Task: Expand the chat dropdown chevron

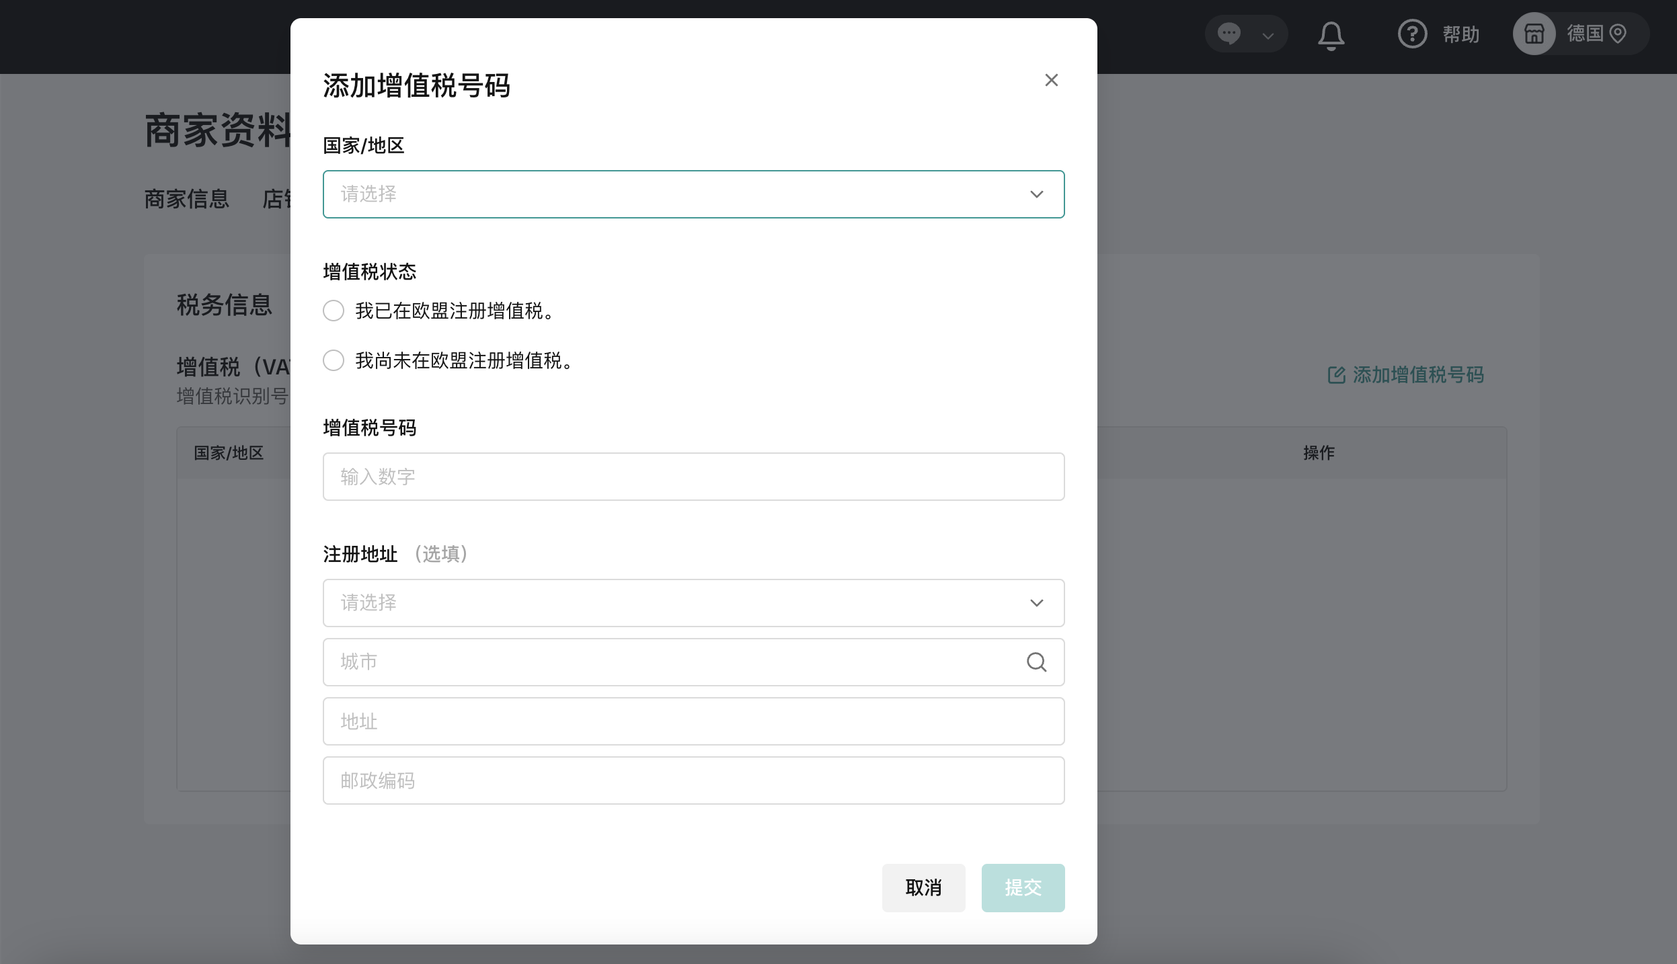Action: (1268, 36)
